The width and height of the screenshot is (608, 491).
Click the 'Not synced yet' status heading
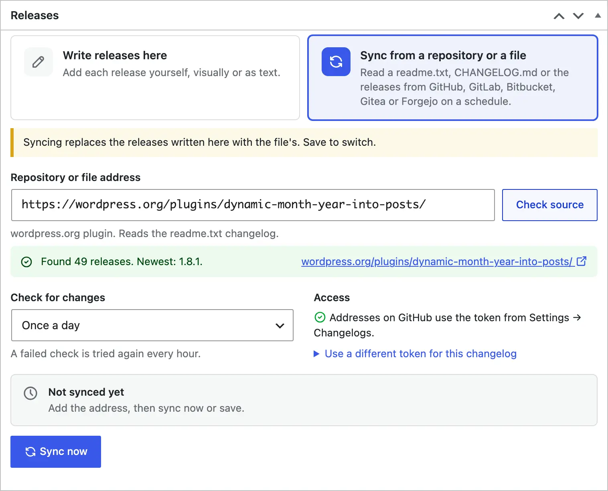tap(86, 392)
